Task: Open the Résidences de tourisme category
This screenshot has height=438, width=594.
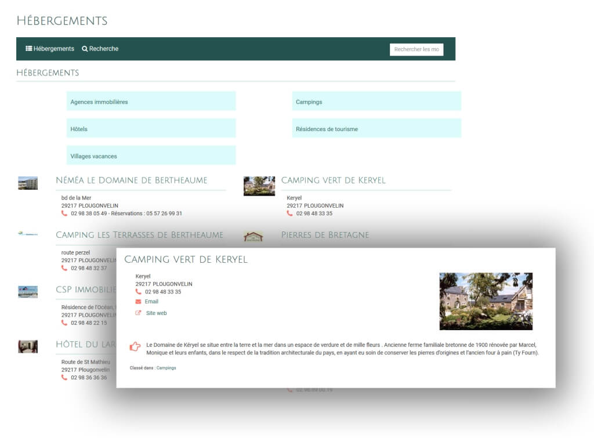Action: 376,128
